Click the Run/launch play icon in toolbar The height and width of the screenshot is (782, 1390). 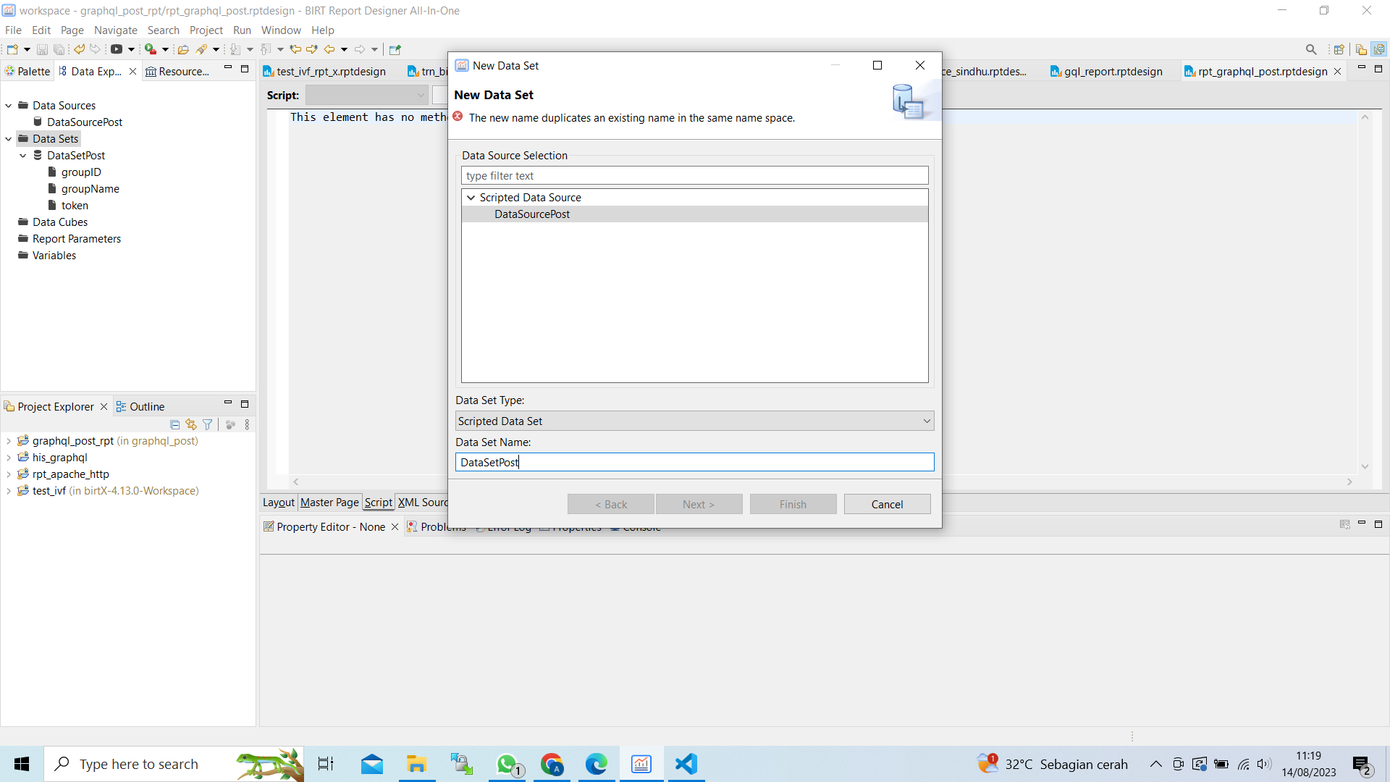(x=116, y=49)
